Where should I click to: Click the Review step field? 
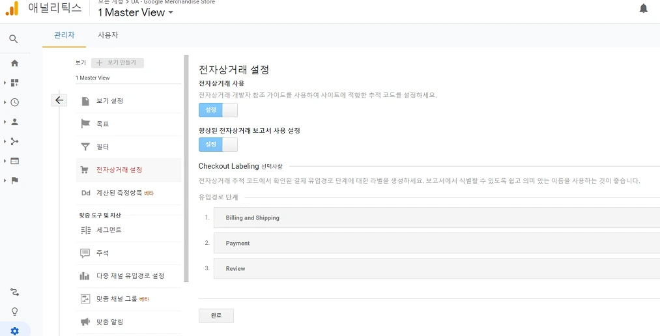pyautogui.click(x=437, y=268)
